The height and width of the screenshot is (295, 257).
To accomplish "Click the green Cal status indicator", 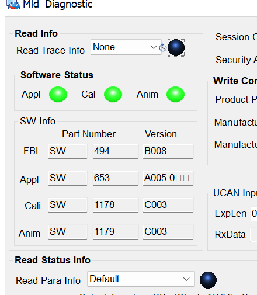I will (x=113, y=95).
